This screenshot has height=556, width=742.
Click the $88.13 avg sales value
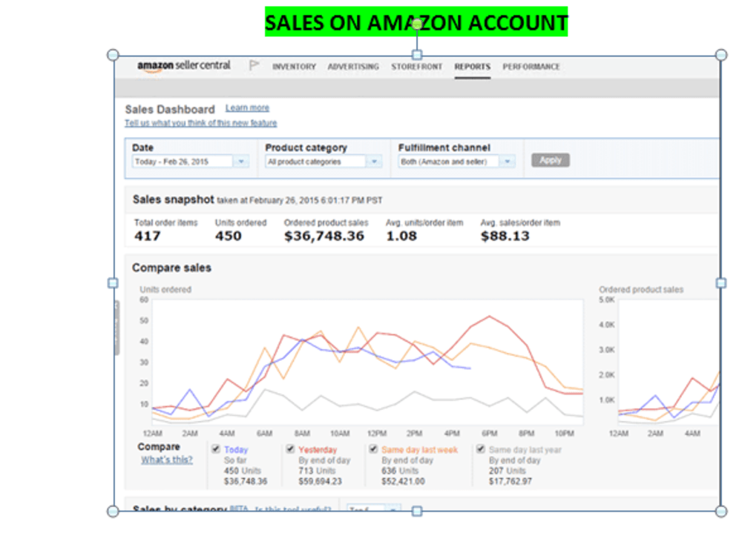point(505,236)
